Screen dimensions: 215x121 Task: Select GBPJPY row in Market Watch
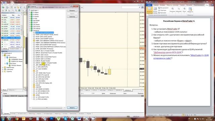(11, 17)
